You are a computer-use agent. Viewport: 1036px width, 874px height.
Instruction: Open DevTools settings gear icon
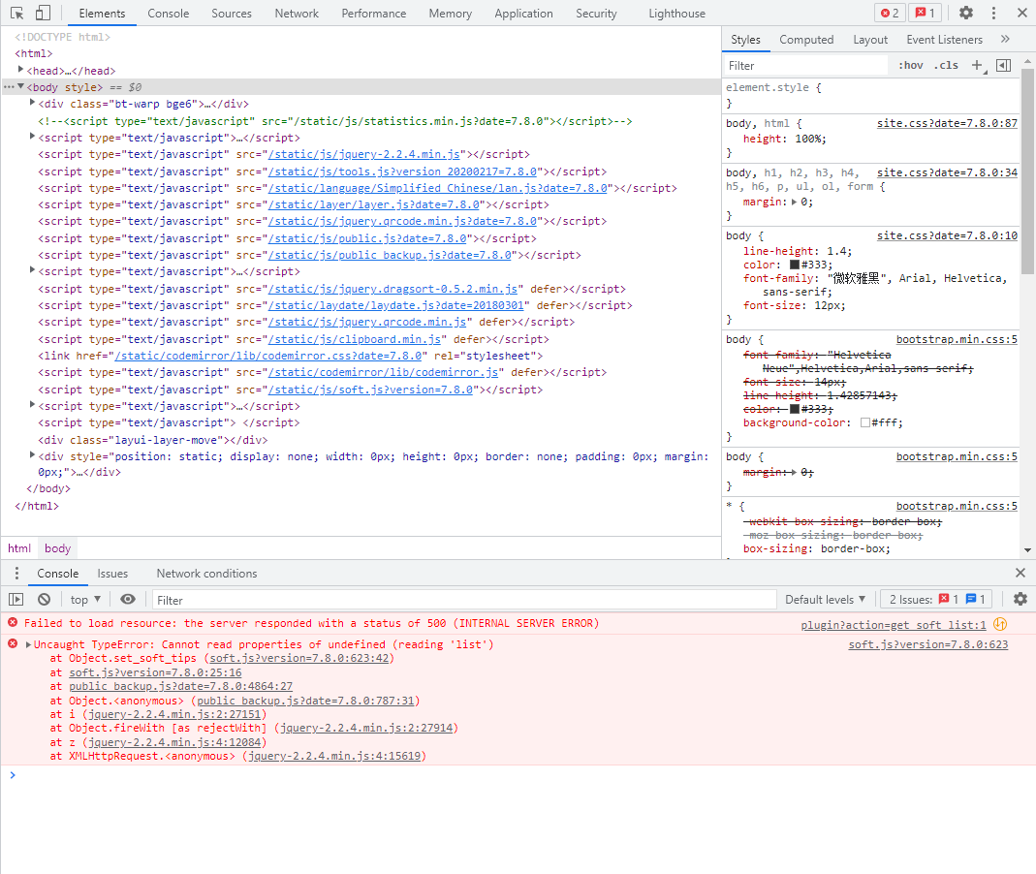pos(966,13)
